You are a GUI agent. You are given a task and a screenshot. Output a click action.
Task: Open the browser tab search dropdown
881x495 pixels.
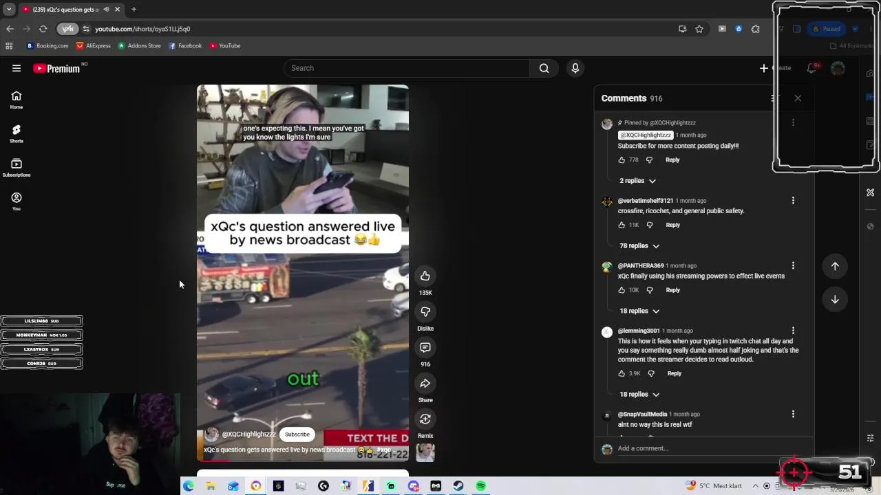pyautogui.click(x=9, y=10)
